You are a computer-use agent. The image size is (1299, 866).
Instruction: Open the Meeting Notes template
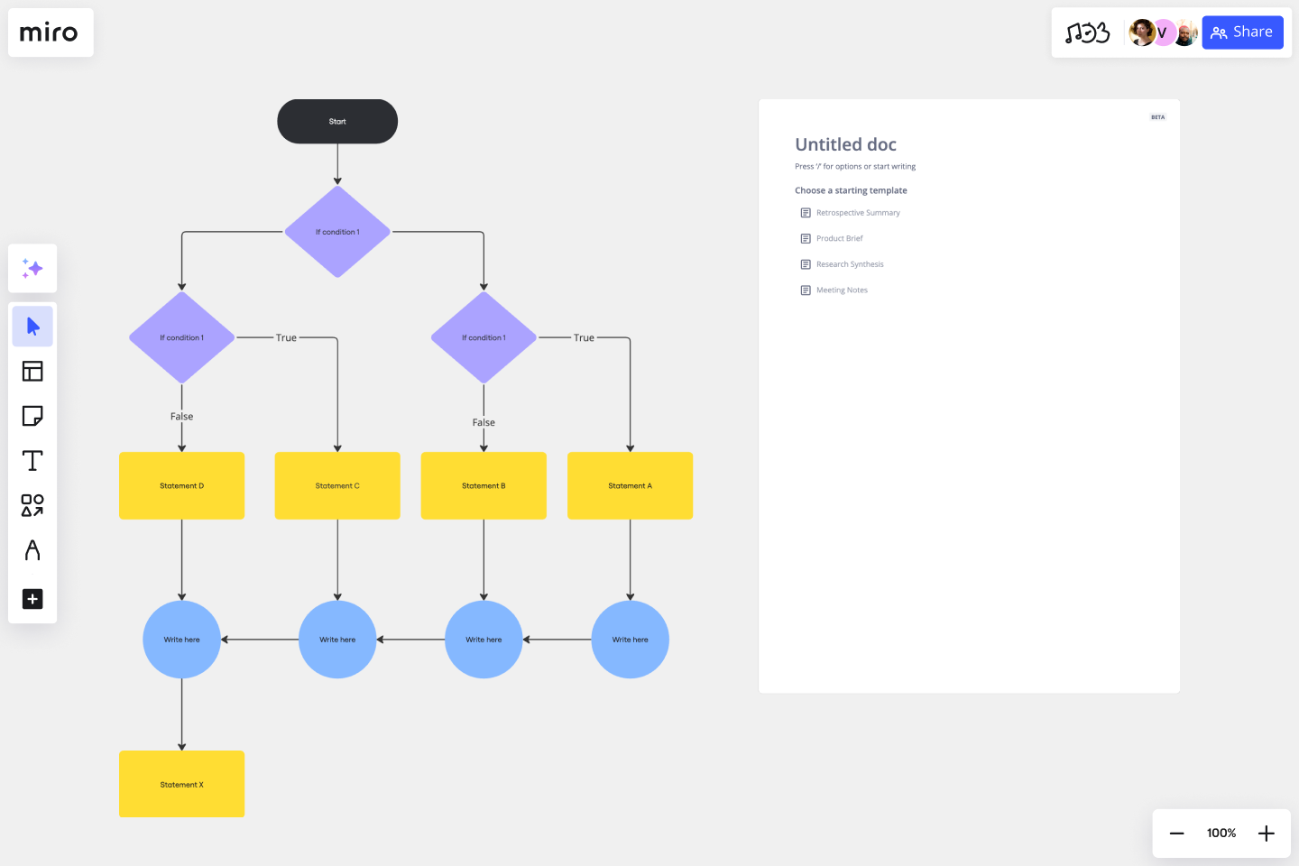pos(842,290)
